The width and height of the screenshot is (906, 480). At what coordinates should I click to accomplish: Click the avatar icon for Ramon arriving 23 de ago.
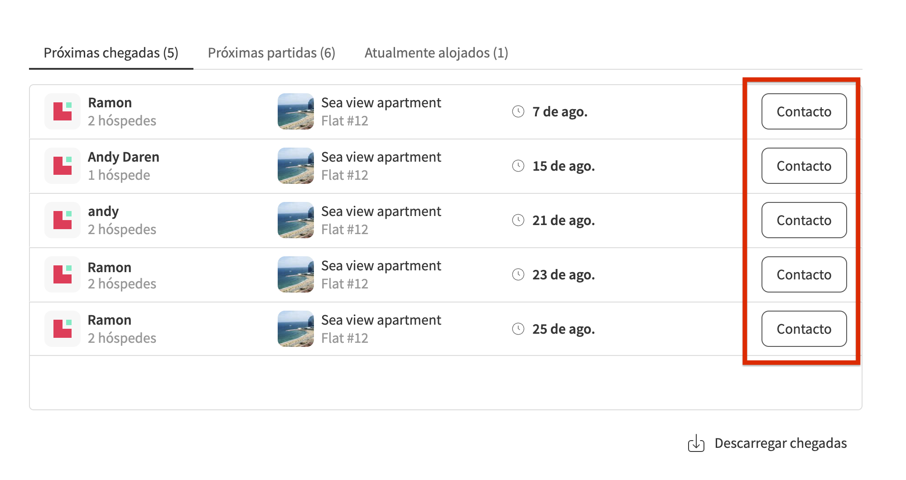62,274
